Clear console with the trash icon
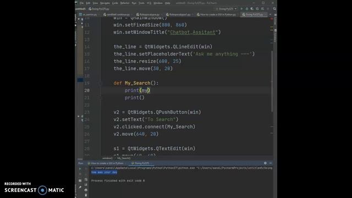 (x=86, y=195)
